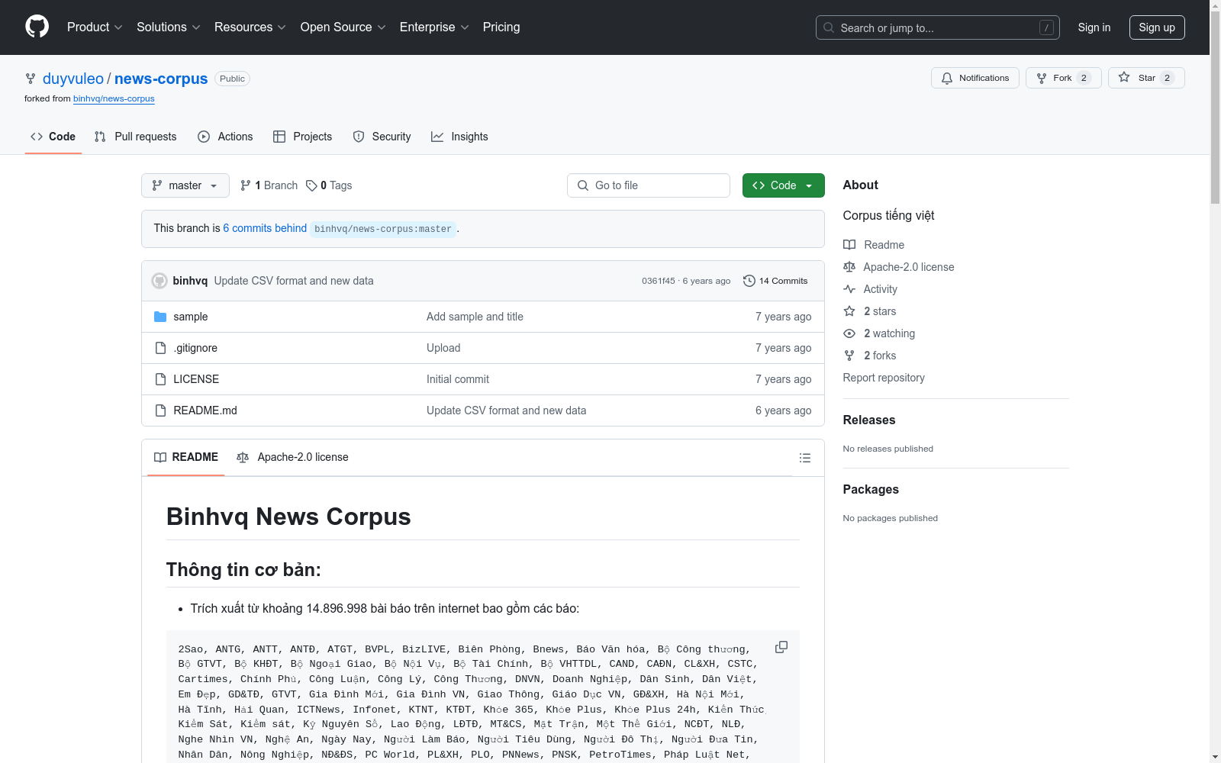
Task: Click the Security shield icon
Action: [359, 137]
